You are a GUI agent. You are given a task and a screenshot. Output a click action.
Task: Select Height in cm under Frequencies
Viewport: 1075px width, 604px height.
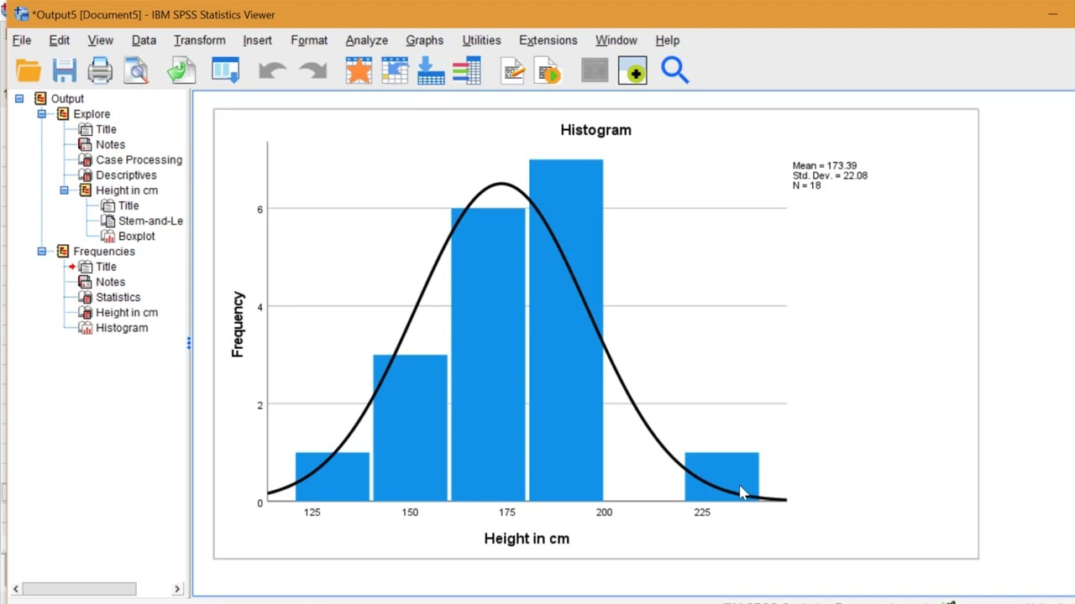pos(127,312)
